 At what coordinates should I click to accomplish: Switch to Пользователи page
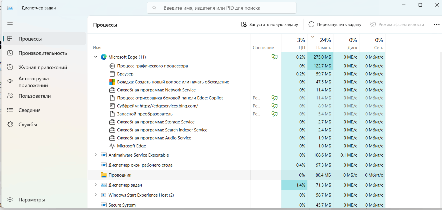click(x=44, y=96)
